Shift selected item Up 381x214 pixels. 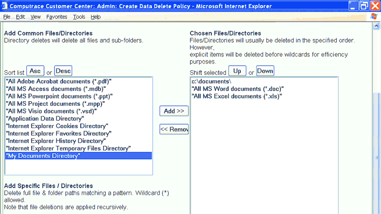point(237,71)
